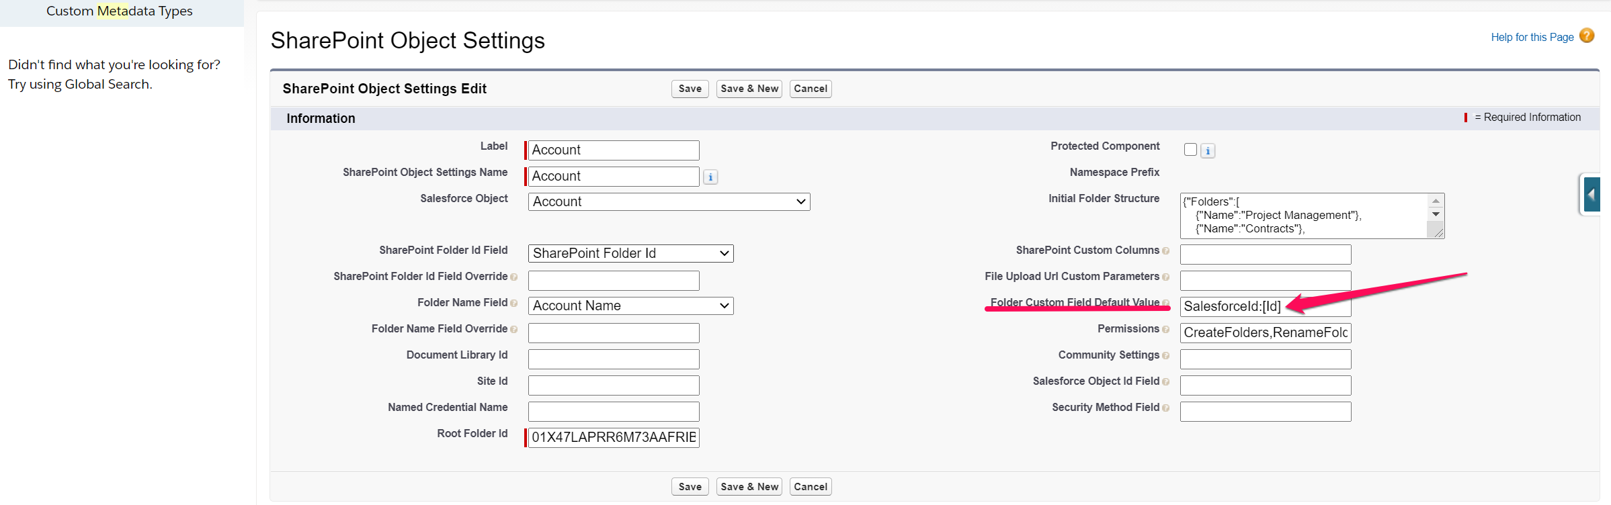
Task: Click the Help for this Page link
Action: click(1532, 38)
